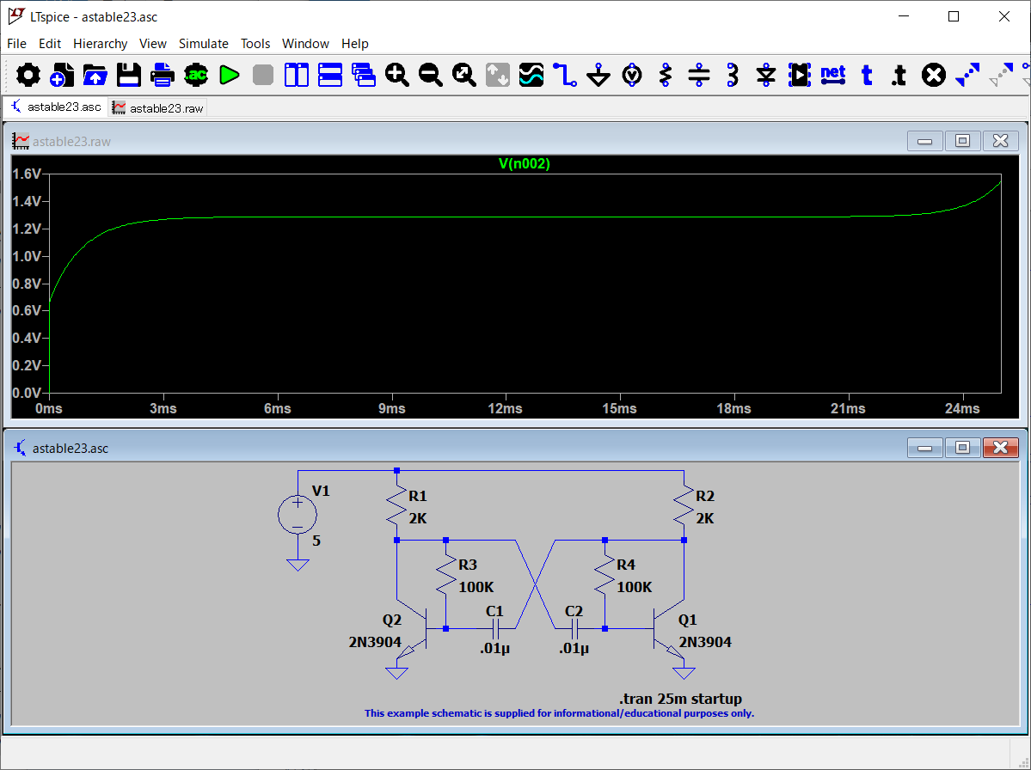Open the Simulate menu
This screenshot has height=770, width=1031.
(203, 44)
